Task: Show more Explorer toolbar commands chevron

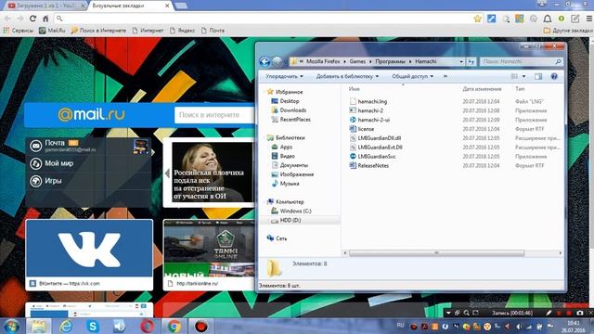Action: [x=445, y=76]
